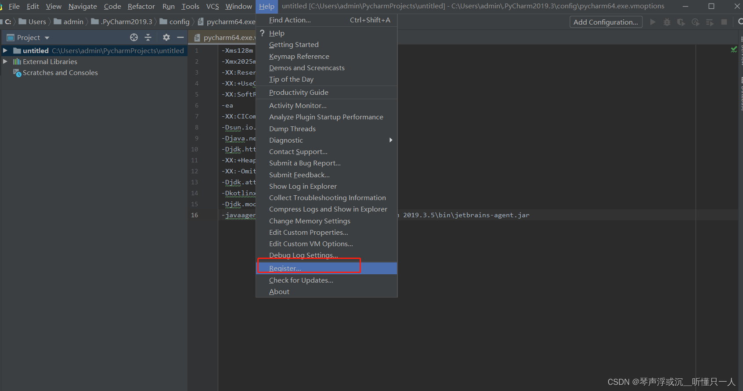Click the External Libraries bar icon

(x=17, y=62)
